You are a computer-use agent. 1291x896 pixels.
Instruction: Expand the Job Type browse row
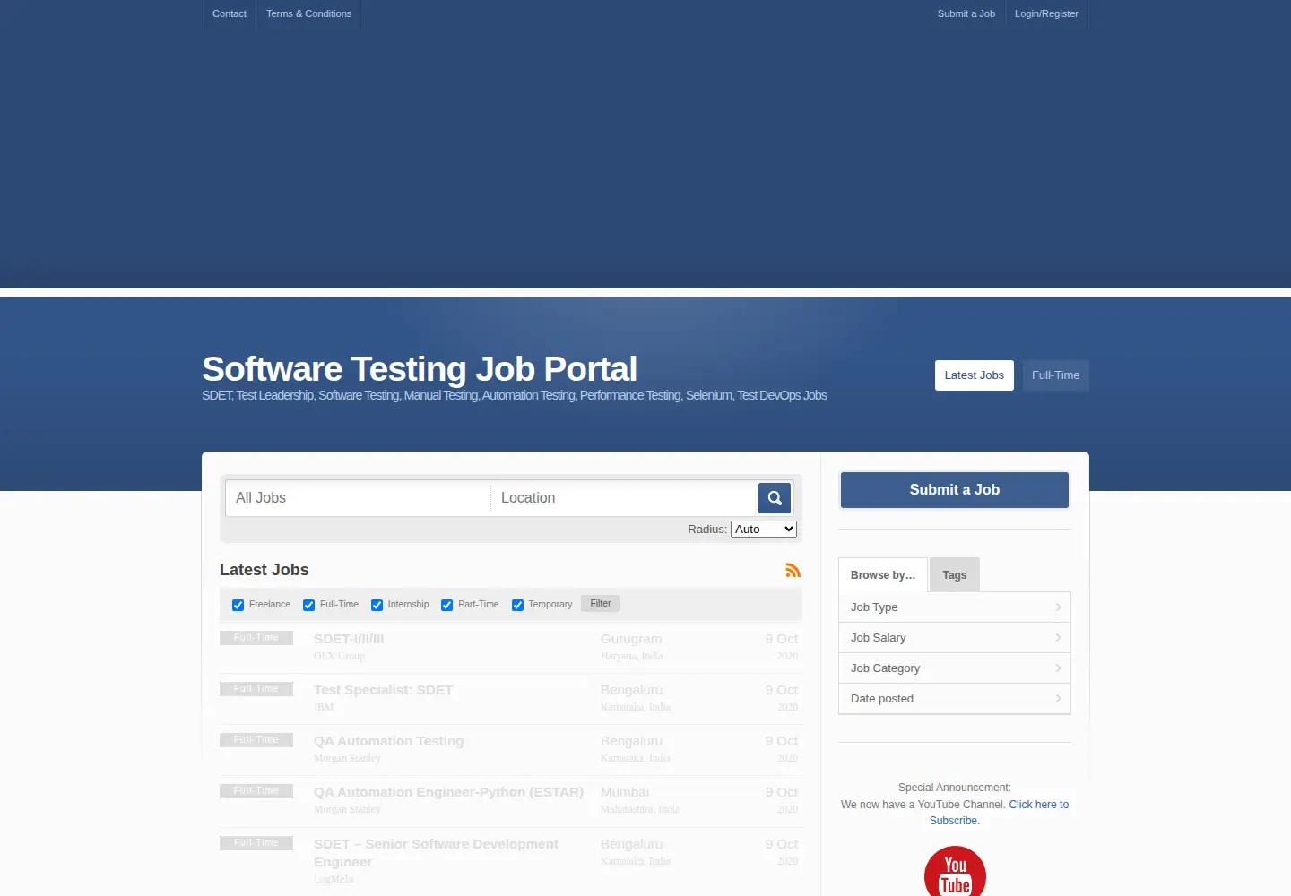[955, 607]
